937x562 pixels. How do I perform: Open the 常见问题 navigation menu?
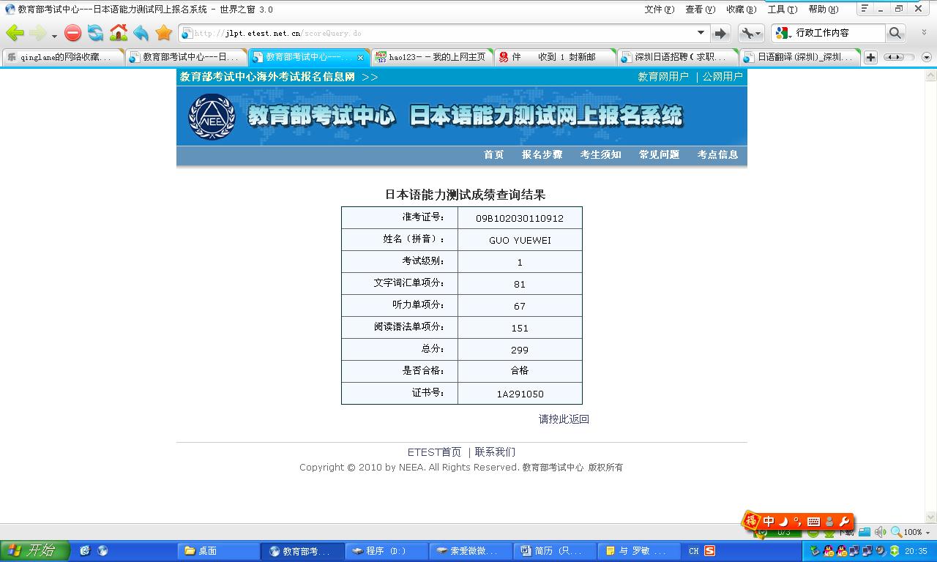click(658, 155)
